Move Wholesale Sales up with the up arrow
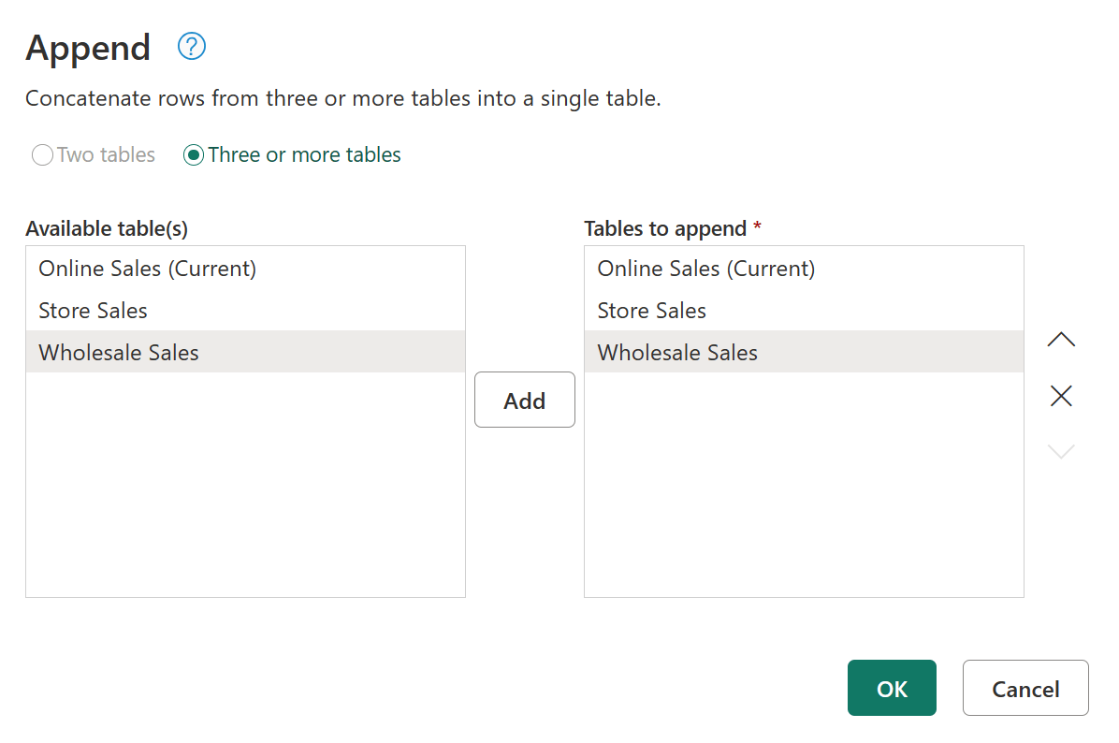This screenshot has width=1119, height=743. tap(1061, 339)
